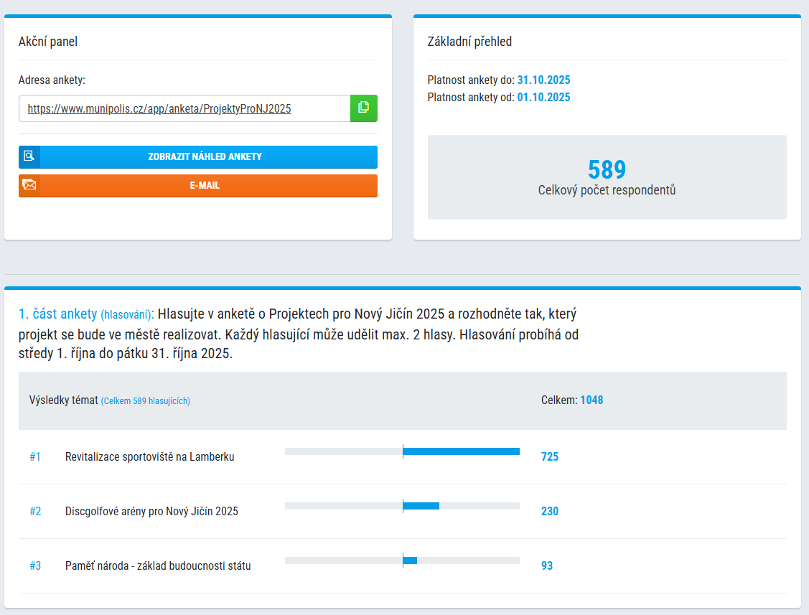Screen dimensions: 809x615
Task: Click the Discgolfové arény progress bar
Action: coord(402,506)
